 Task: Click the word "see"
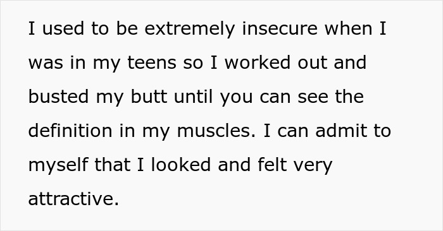(313, 97)
